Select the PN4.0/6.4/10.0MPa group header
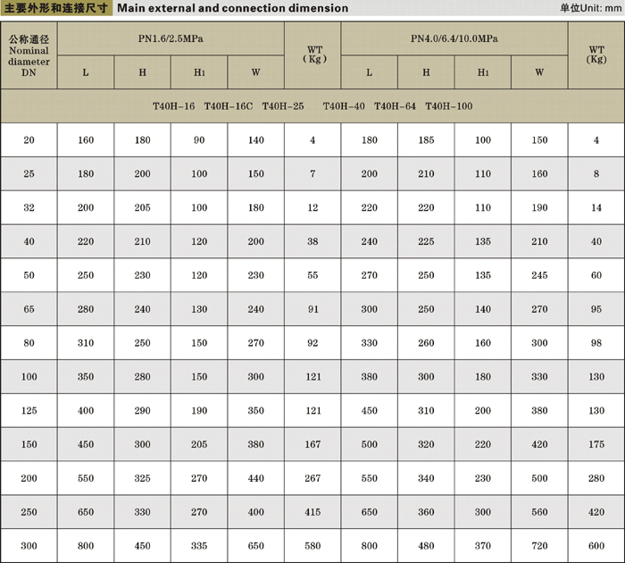The height and width of the screenshot is (563, 625). tap(454, 38)
